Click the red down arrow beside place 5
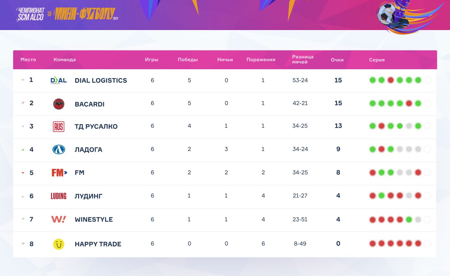450x276 pixels. click(23, 173)
